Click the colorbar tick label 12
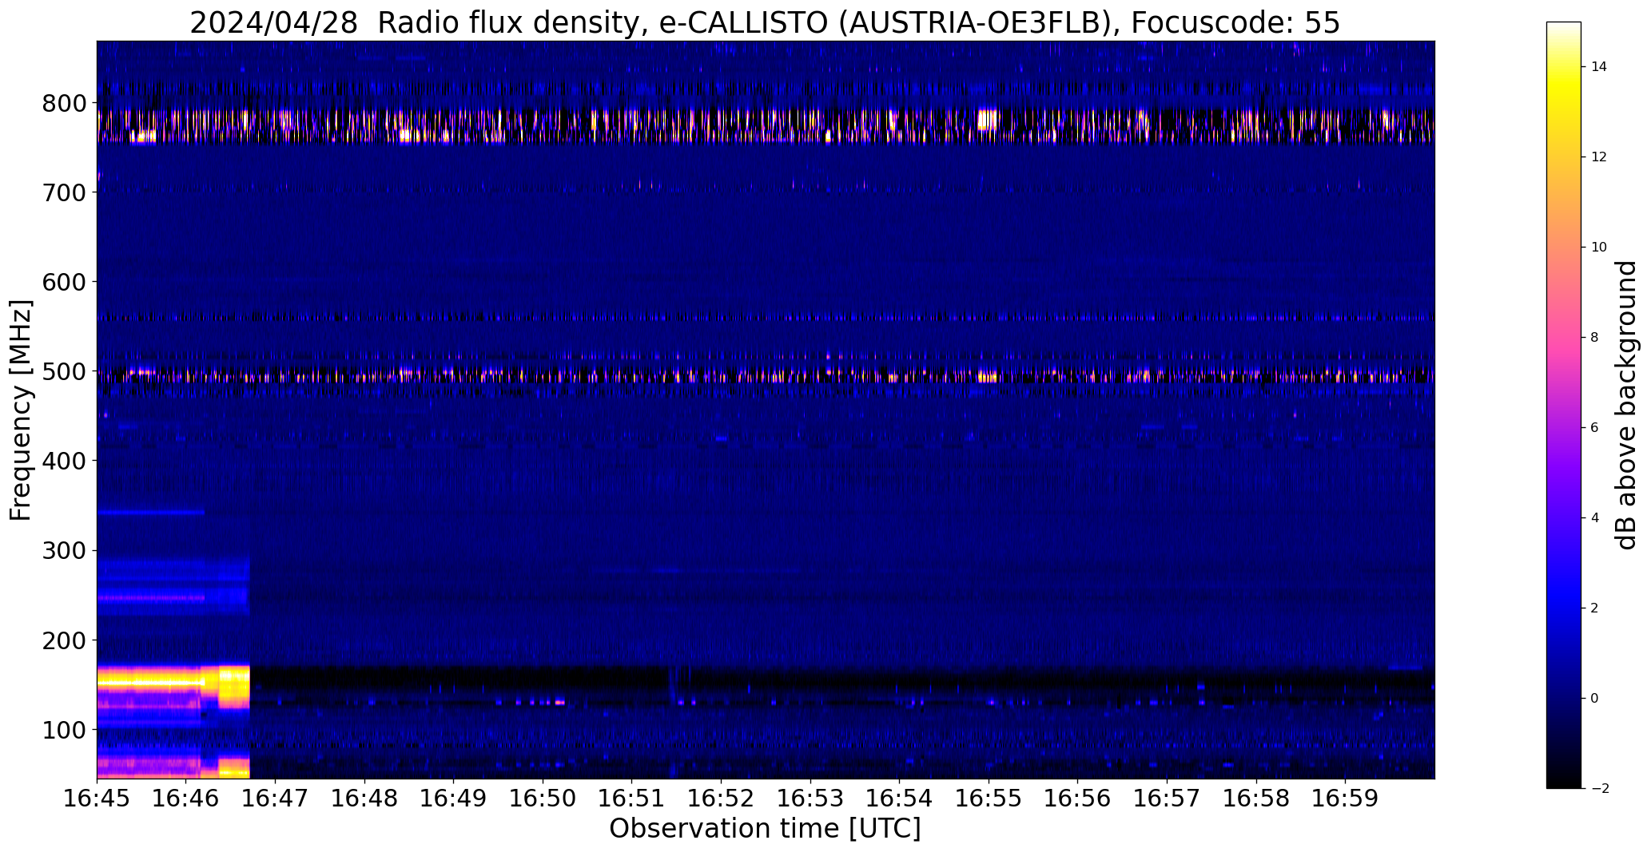The height and width of the screenshot is (852, 1651). point(1599,157)
